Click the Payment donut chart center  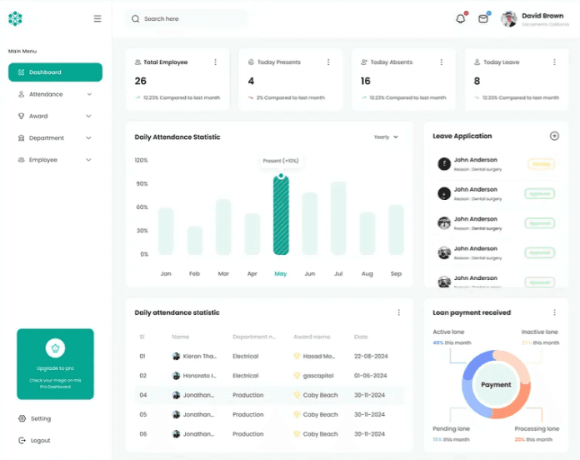pos(496,384)
